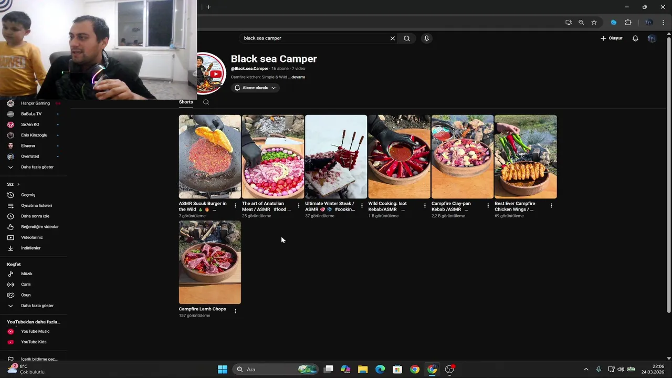The image size is (672, 378).
Task: Start voice search with the microphone icon
Action: (x=426, y=38)
